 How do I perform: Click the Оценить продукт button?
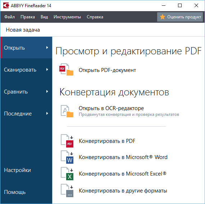tap(180, 17)
